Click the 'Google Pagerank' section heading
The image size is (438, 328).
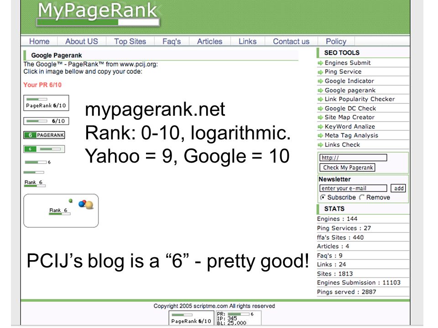[57, 55]
